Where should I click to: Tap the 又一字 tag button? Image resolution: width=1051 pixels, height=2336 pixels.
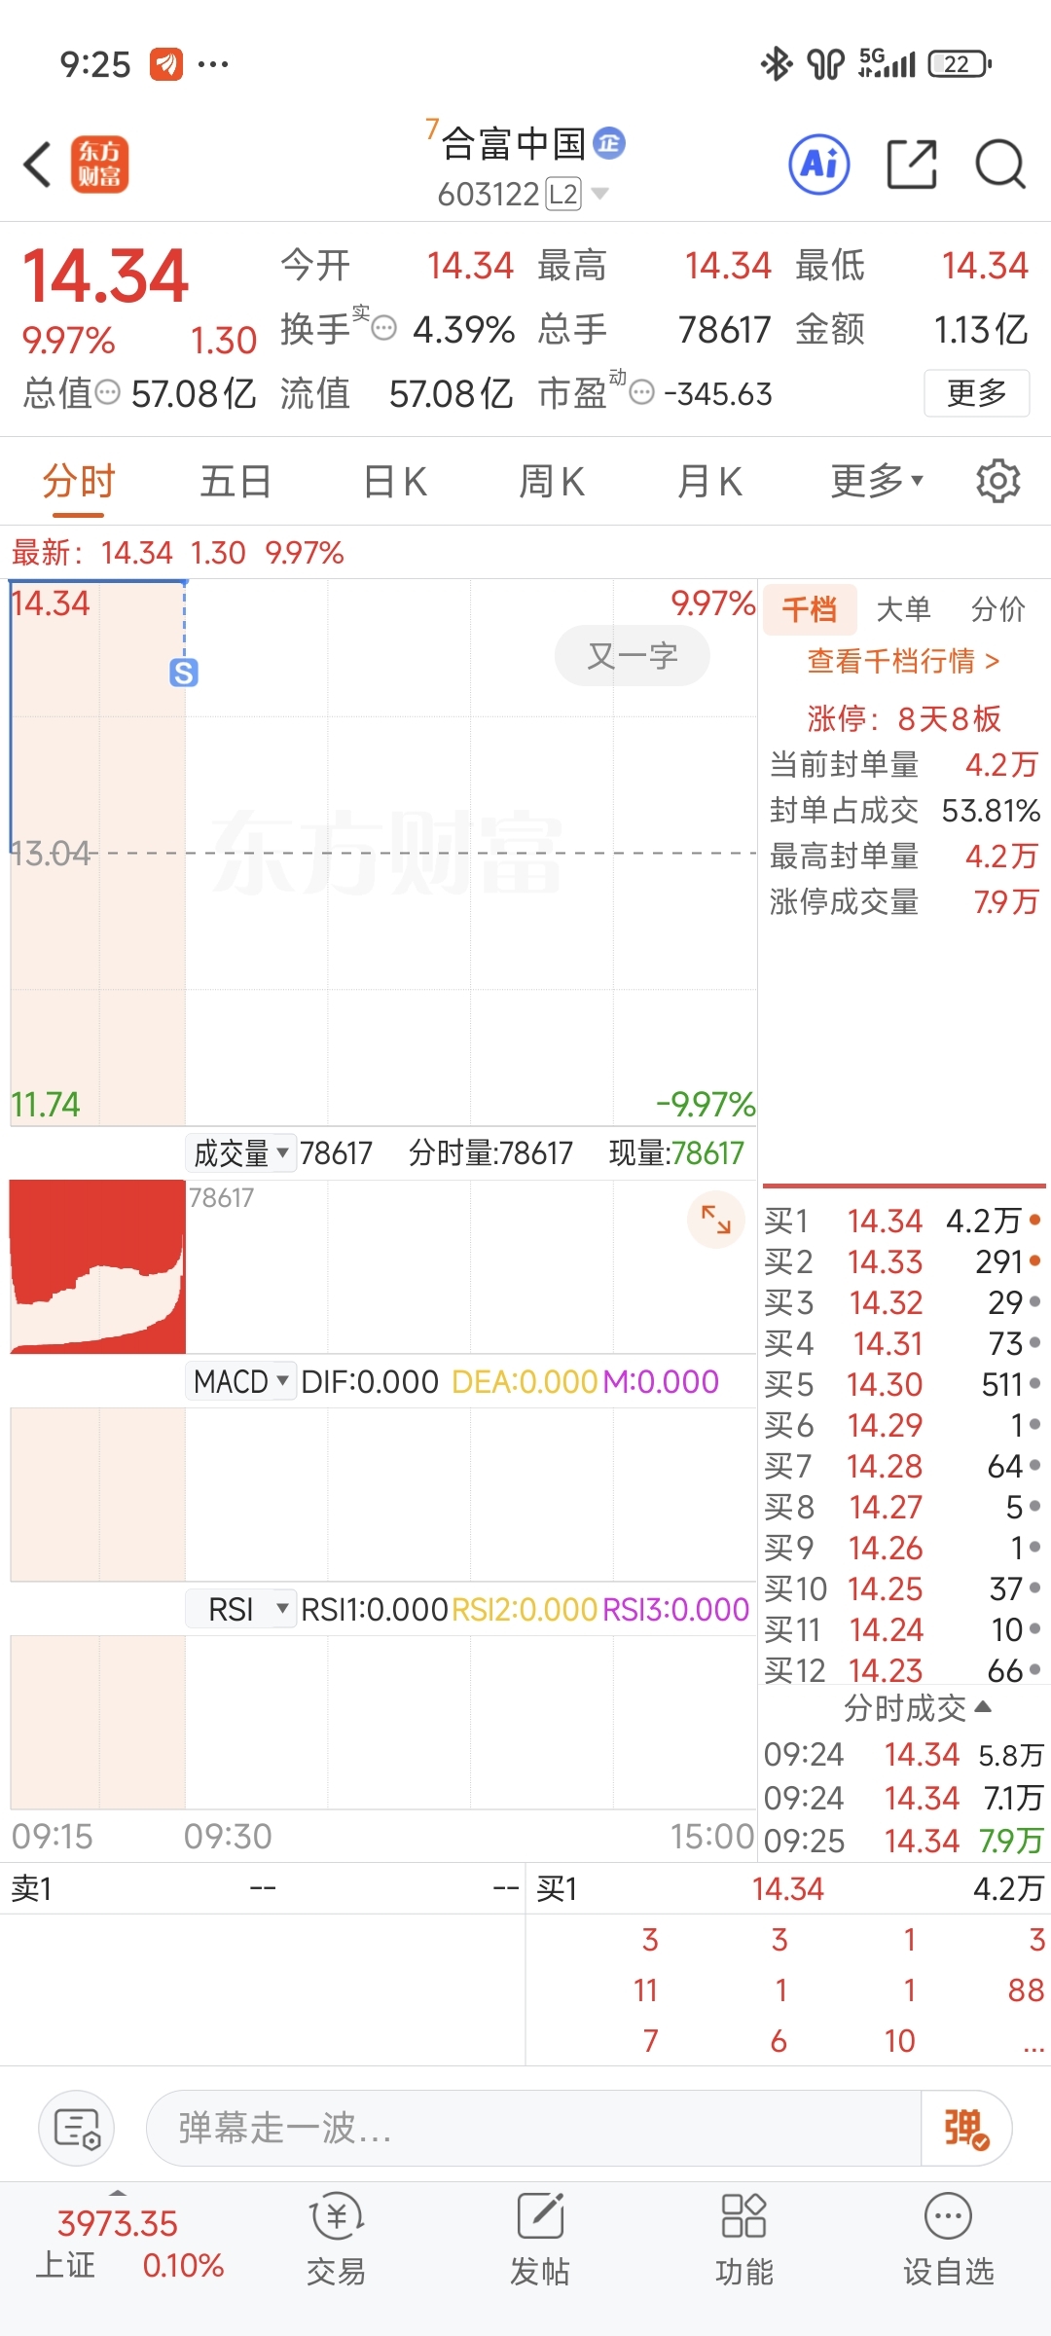(x=633, y=656)
